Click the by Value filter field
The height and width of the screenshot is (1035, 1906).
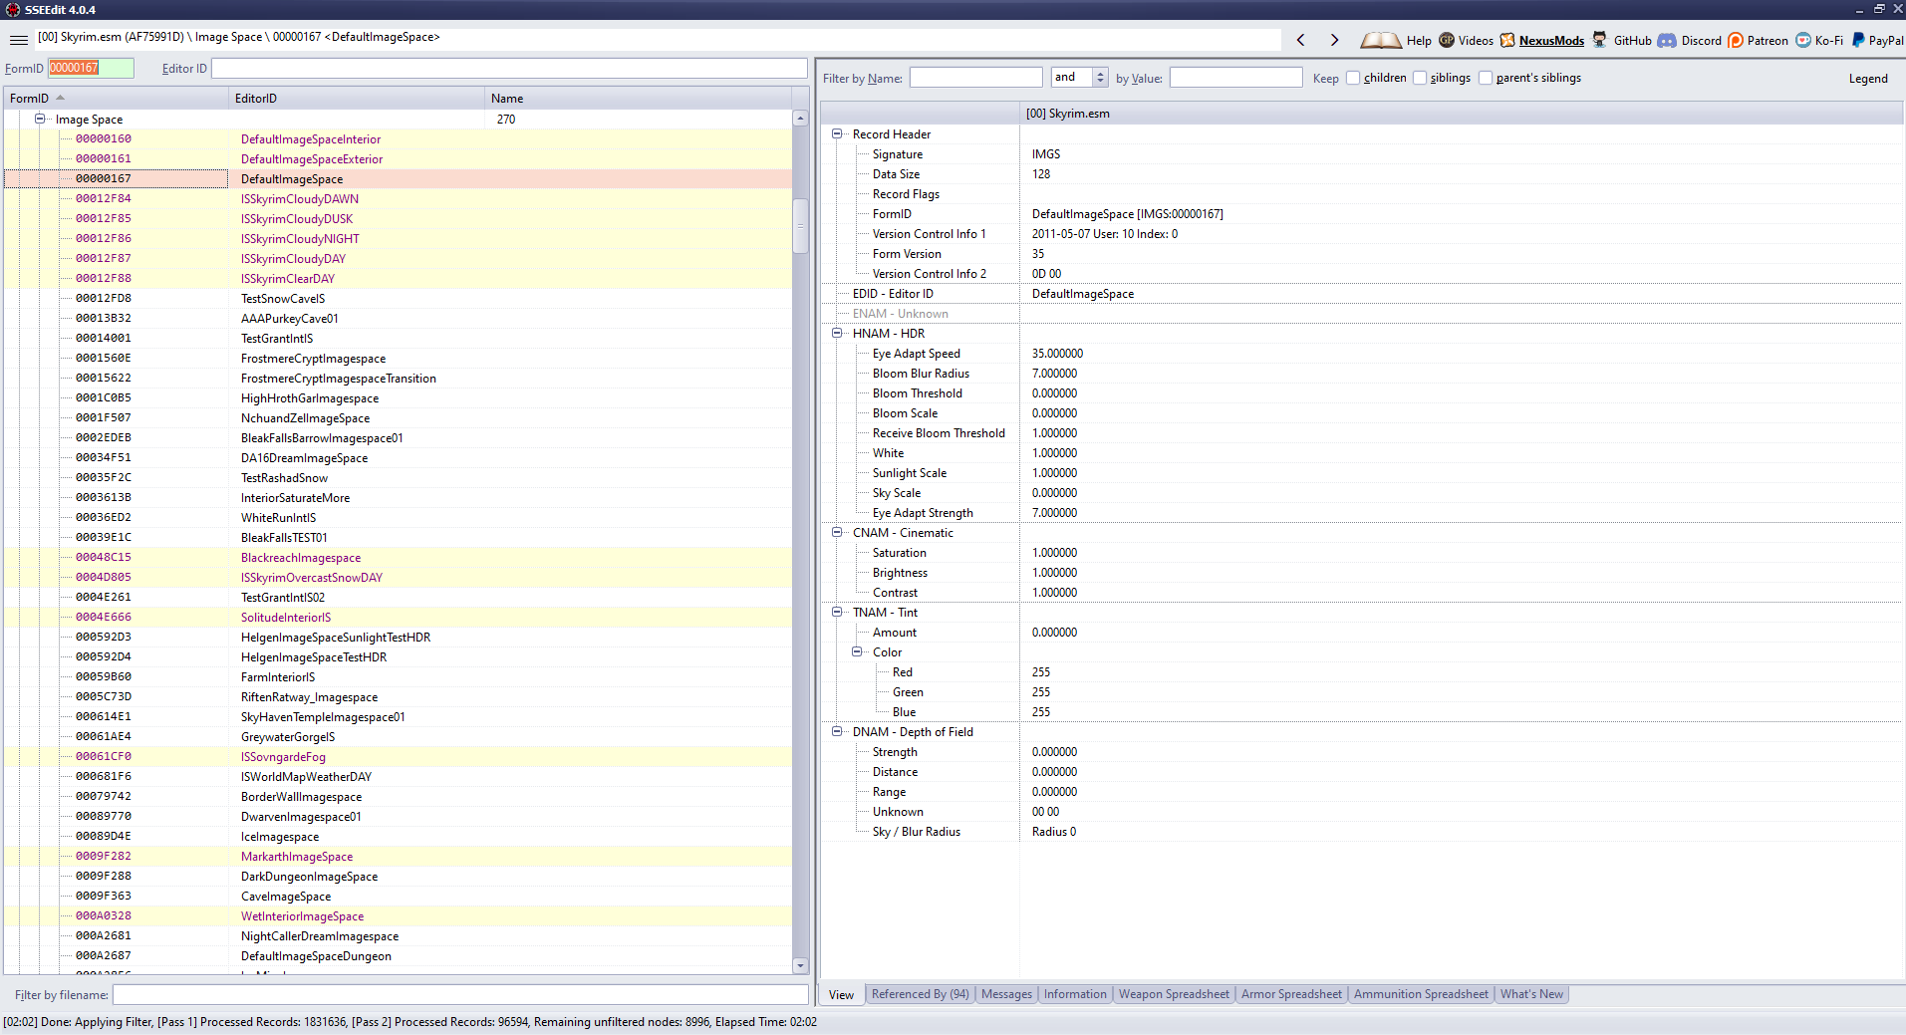pyautogui.click(x=1235, y=77)
